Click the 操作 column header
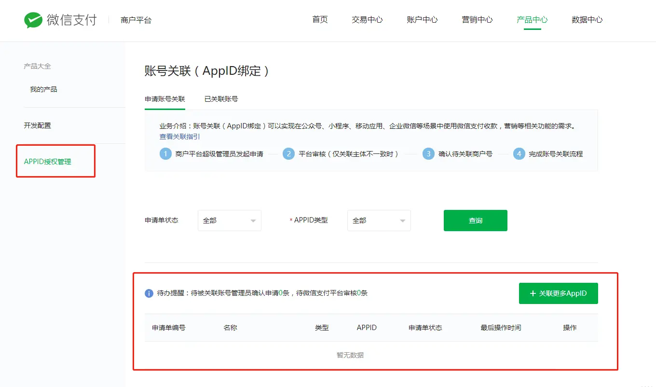This screenshot has width=656, height=387. click(570, 328)
